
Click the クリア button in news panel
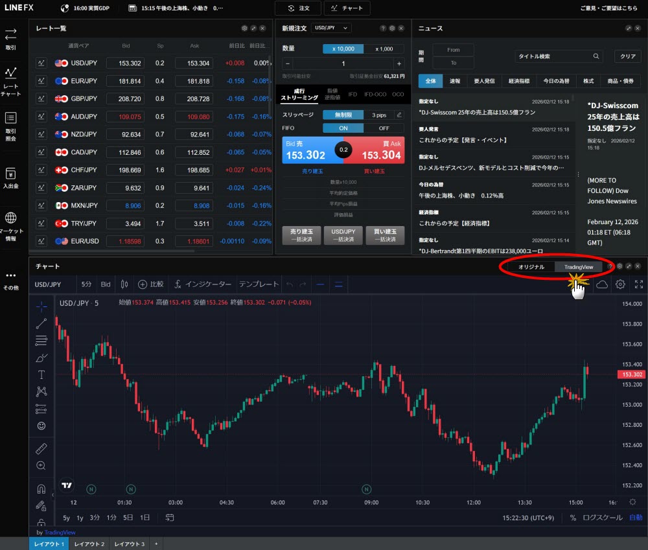coord(627,56)
